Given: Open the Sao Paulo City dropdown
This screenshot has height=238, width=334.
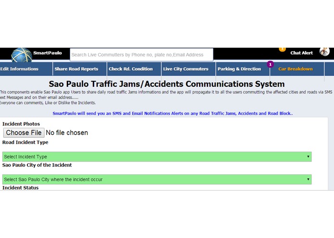Looking at the screenshot, I should (157, 179).
